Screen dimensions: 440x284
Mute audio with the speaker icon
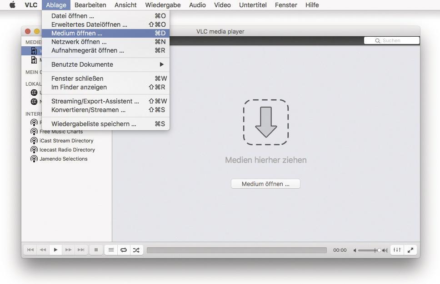click(x=355, y=250)
